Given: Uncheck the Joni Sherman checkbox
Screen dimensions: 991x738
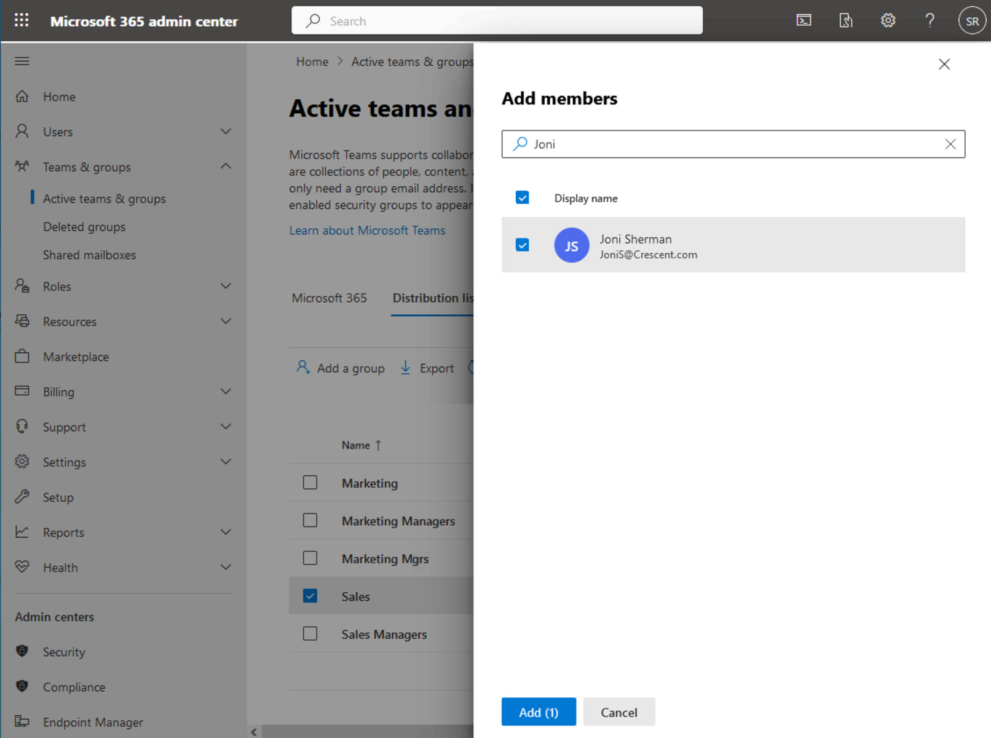Looking at the screenshot, I should [x=523, y=245].
